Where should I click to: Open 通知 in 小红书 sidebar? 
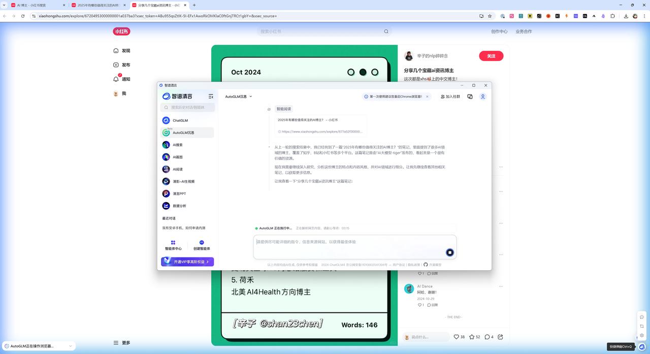click(122, 79)
